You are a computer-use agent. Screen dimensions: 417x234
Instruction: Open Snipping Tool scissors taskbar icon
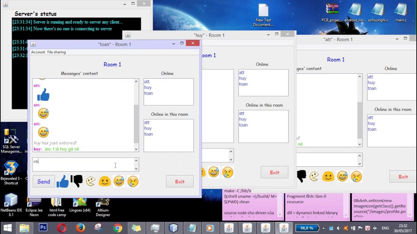(99, 227)
